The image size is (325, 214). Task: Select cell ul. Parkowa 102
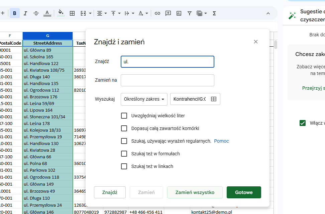tap(48, 170)
